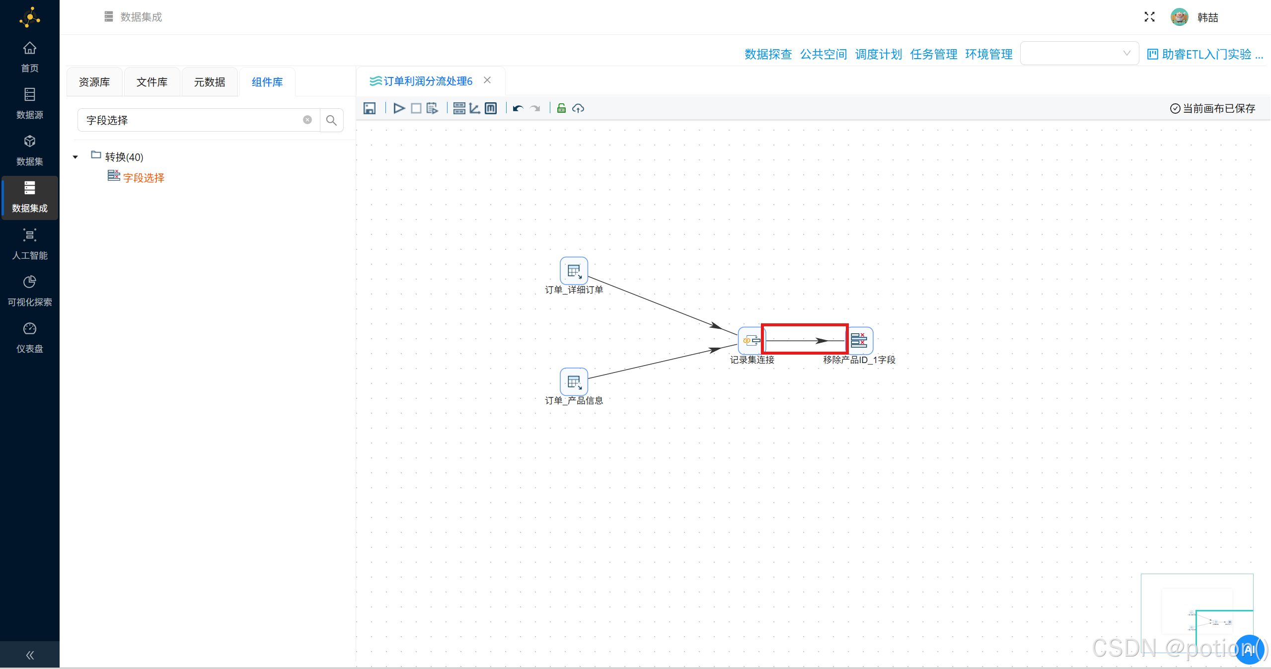This screenshot has width=1271, height=669.
Task: Collapse the 转换(40) tree folder
Action: pos(75,157)
